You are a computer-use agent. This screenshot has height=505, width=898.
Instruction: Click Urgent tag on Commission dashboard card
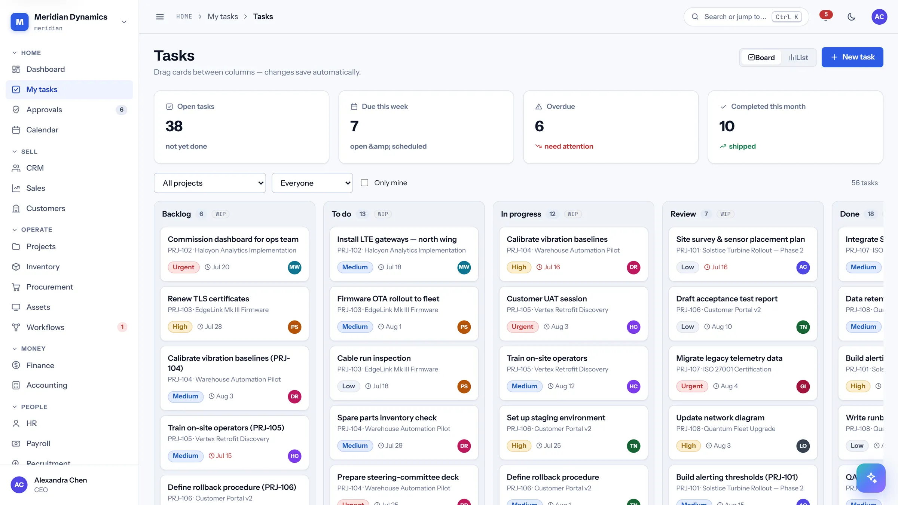[183, 267]
